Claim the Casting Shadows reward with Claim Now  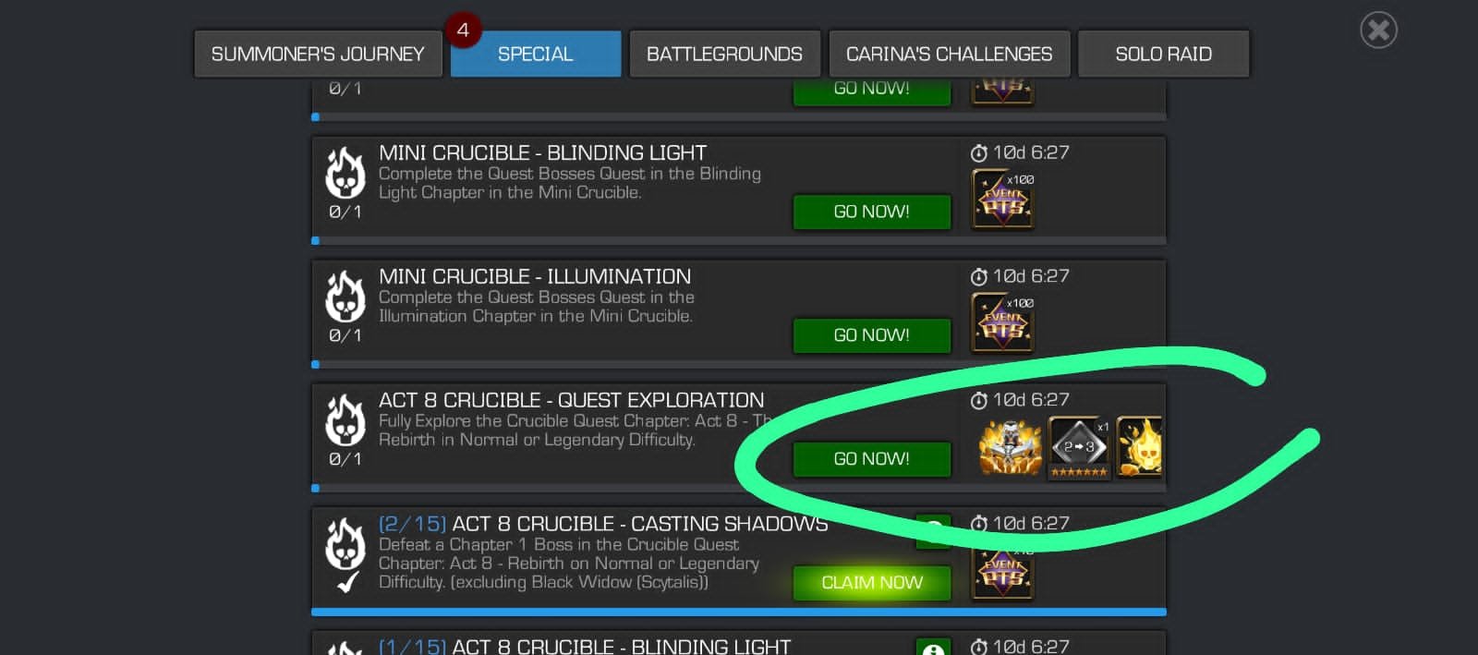[872, 583]
